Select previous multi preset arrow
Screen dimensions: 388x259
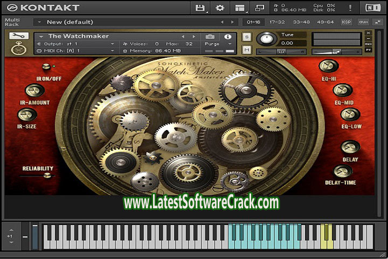coord(222,22)
